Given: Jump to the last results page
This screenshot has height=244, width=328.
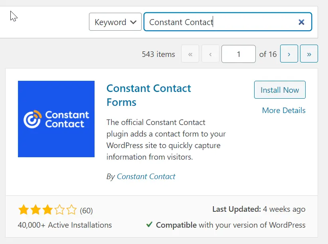Looking at the screenshot, I should 309,54.
